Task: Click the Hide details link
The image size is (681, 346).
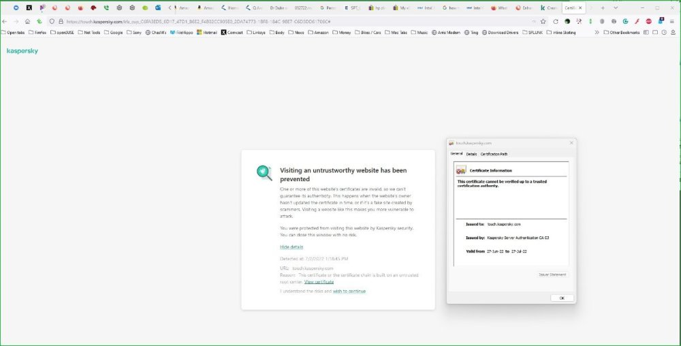Action: pos(291,247)
